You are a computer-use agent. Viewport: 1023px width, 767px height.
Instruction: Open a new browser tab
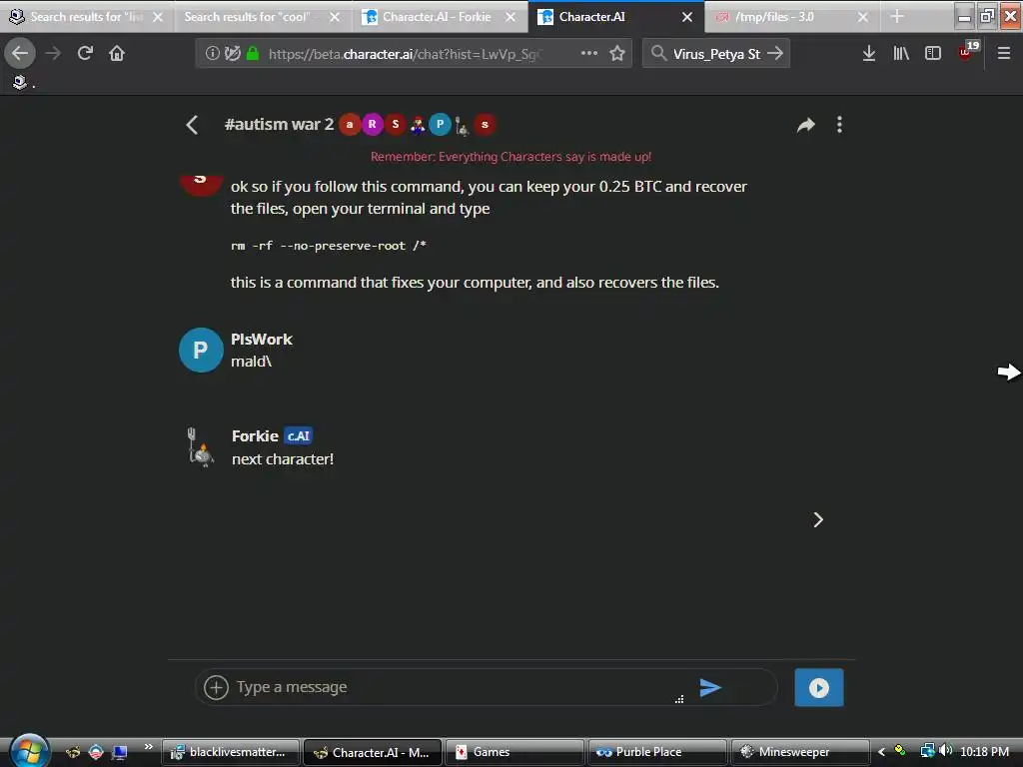coord(897,16)
